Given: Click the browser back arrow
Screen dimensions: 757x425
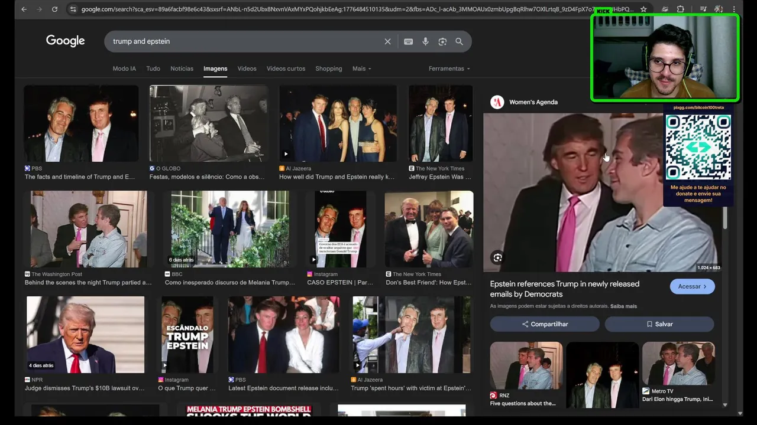Looking at the screenshot, I should coord(24,9).
